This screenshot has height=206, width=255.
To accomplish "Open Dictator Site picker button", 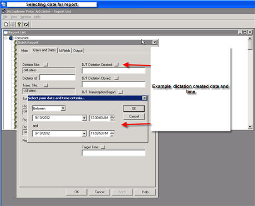I will pyautogui.click(x=45, y=64).
